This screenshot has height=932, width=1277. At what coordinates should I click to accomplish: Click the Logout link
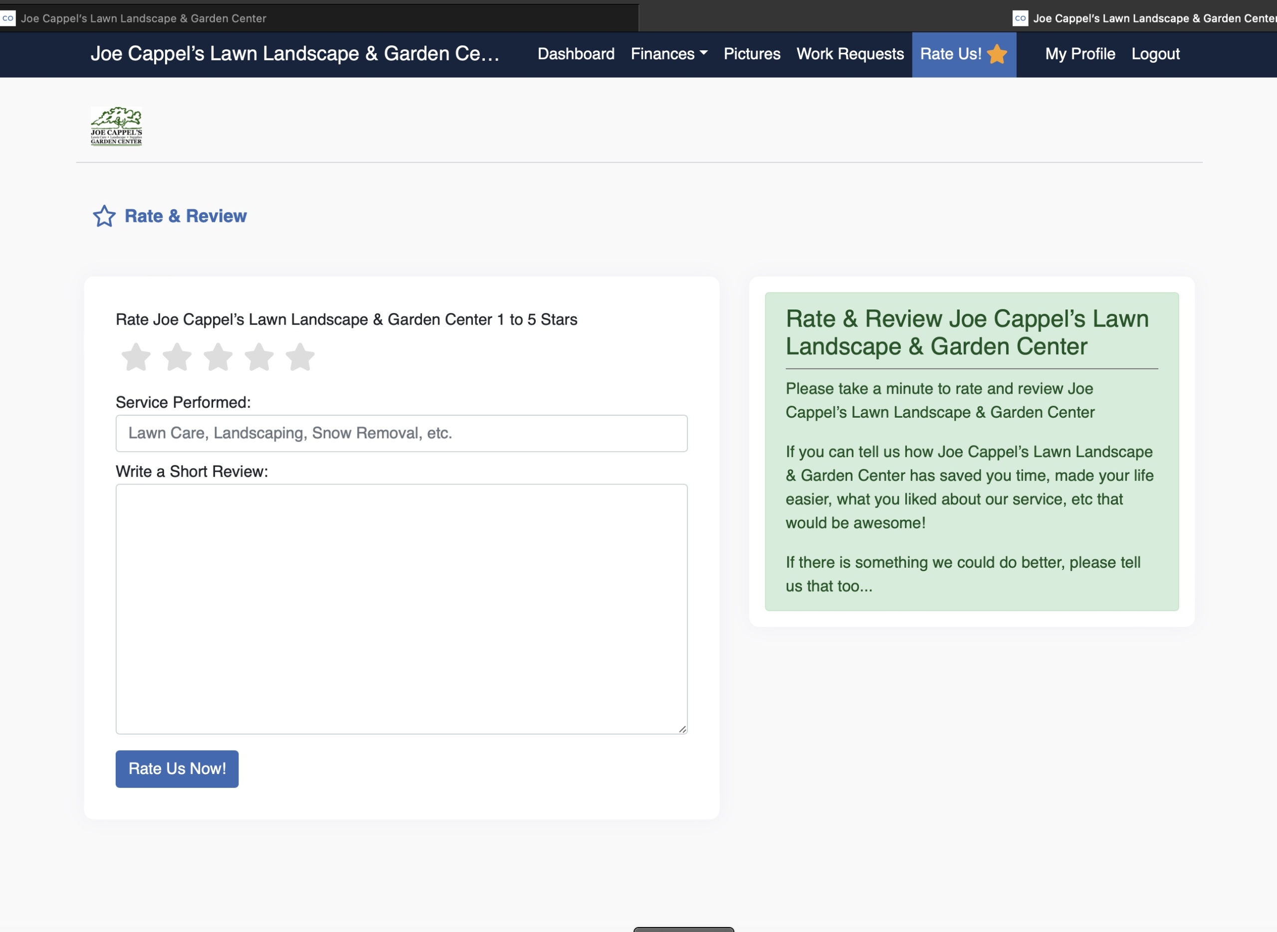click(x=1155, y=54)
